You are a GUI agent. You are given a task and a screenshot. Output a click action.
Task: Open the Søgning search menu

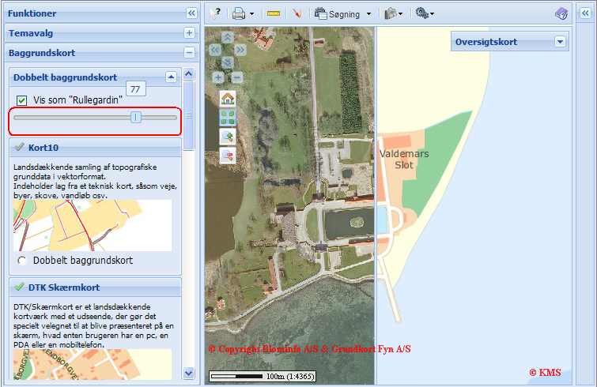[338, 13]
